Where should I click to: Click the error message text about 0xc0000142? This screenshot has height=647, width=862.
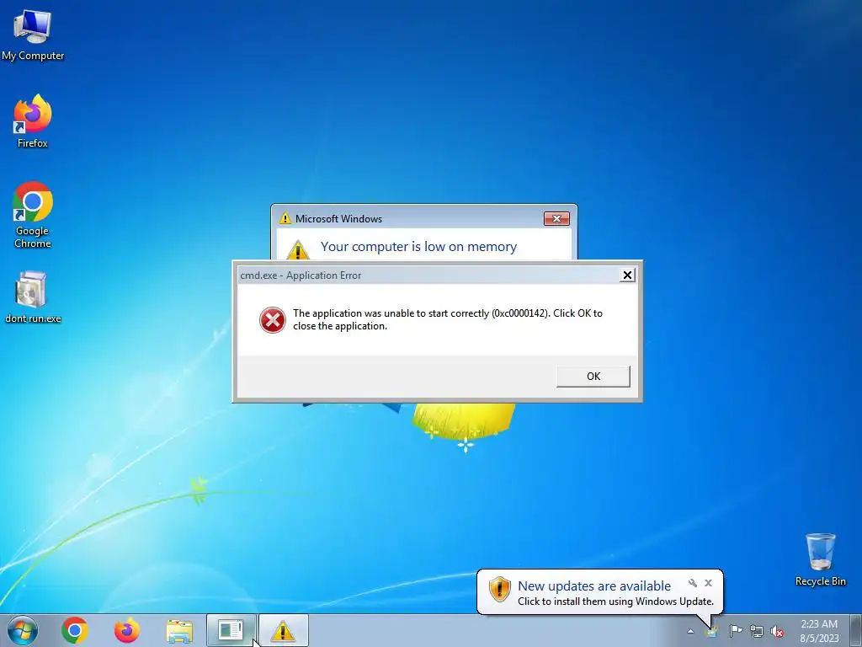click(448, 319)
